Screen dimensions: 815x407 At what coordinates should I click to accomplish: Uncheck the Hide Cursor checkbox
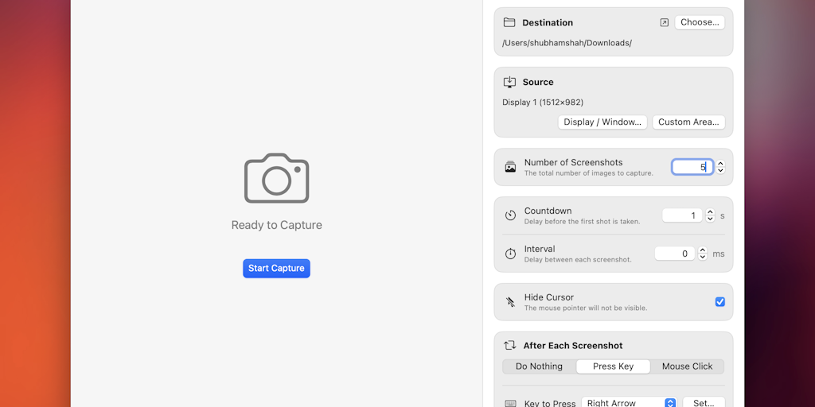719,301
